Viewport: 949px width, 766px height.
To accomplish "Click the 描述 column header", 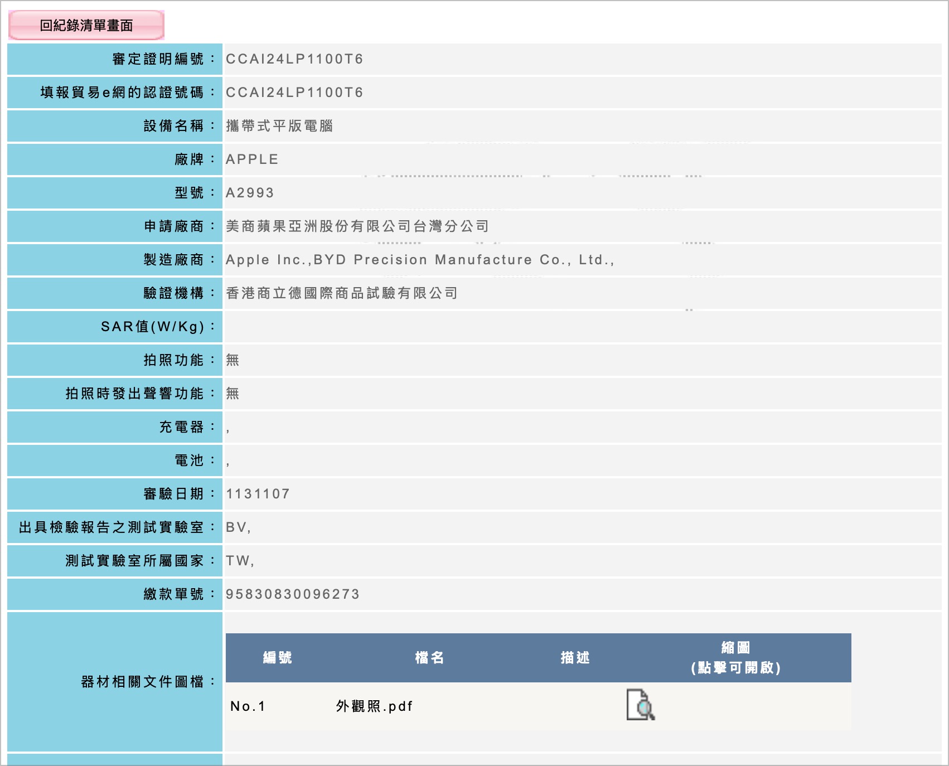I will coord(575,658).
